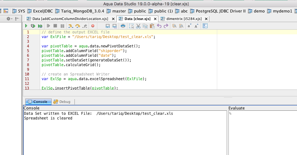Print the script with the printer icon
This screenshot has height=155, width=297.
click(123, 26)
